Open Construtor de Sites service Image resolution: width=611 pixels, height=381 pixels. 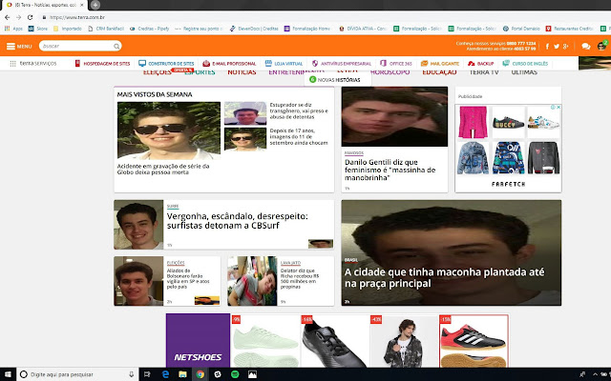coord(166,64)
